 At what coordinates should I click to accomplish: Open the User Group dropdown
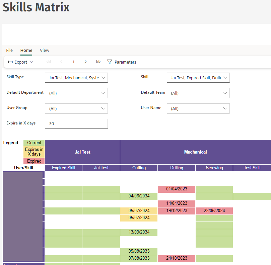pos(76,108)
